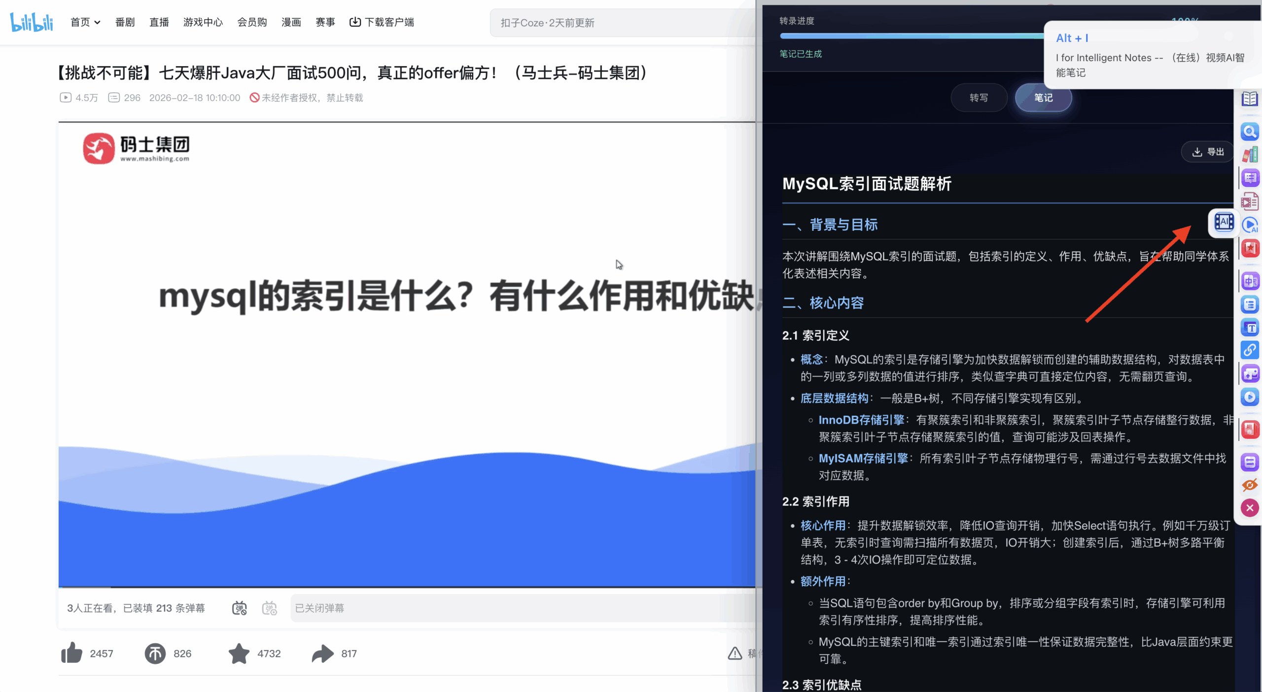Click the chain link icon in sidebar
This screenshot has height=692, width=1262.
(1249, 350)
